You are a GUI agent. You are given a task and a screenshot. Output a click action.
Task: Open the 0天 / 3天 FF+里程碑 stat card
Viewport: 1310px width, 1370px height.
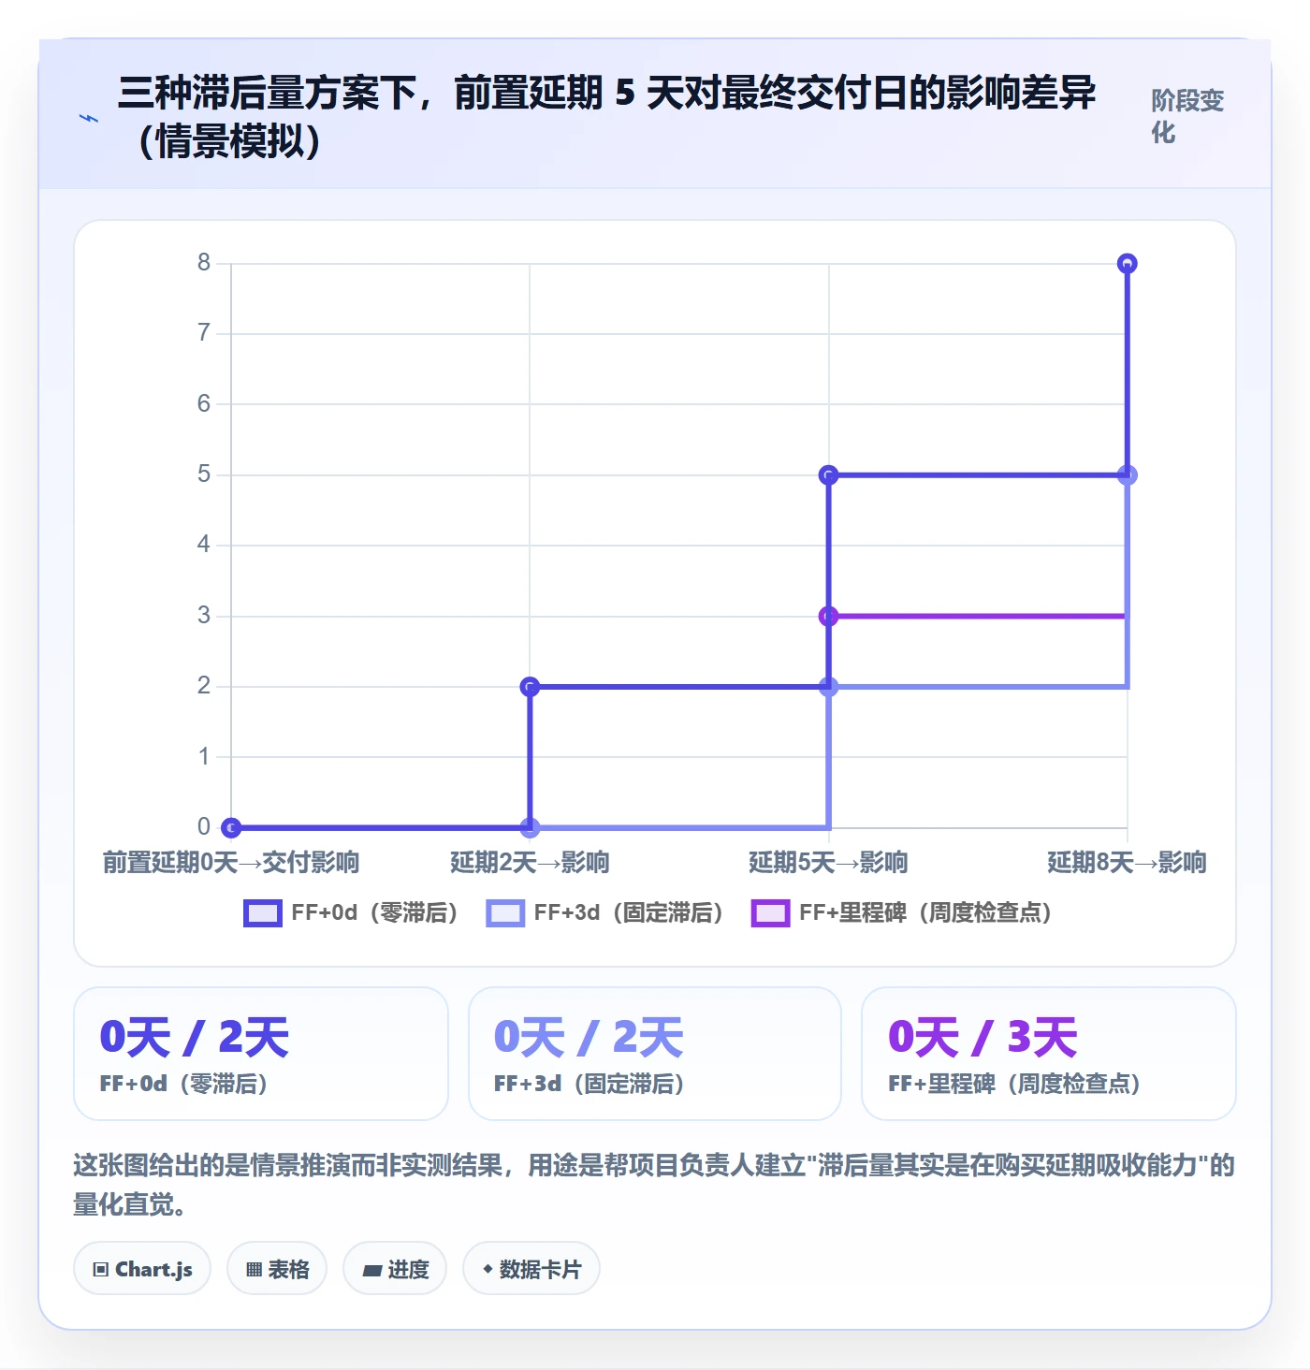click(1049, 1054)
